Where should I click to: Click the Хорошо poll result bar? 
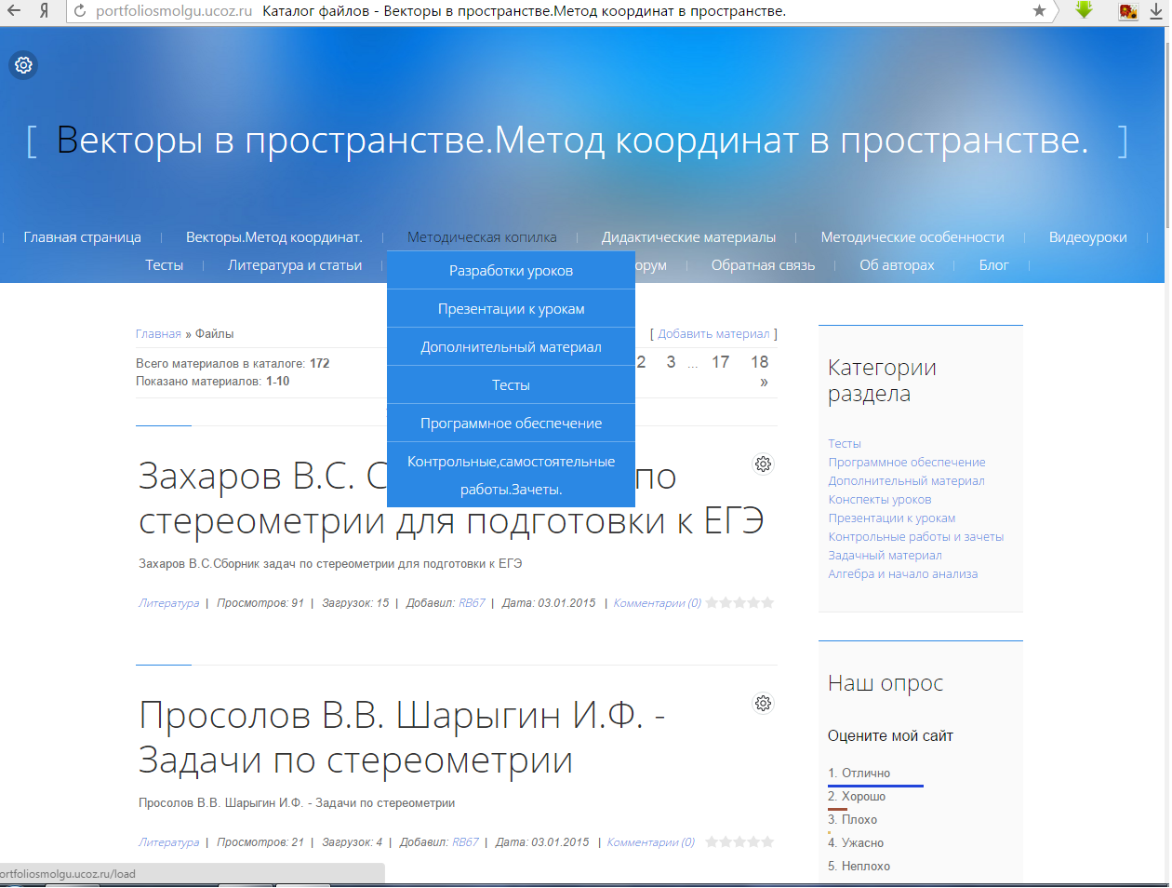click(x=837, y=809)
